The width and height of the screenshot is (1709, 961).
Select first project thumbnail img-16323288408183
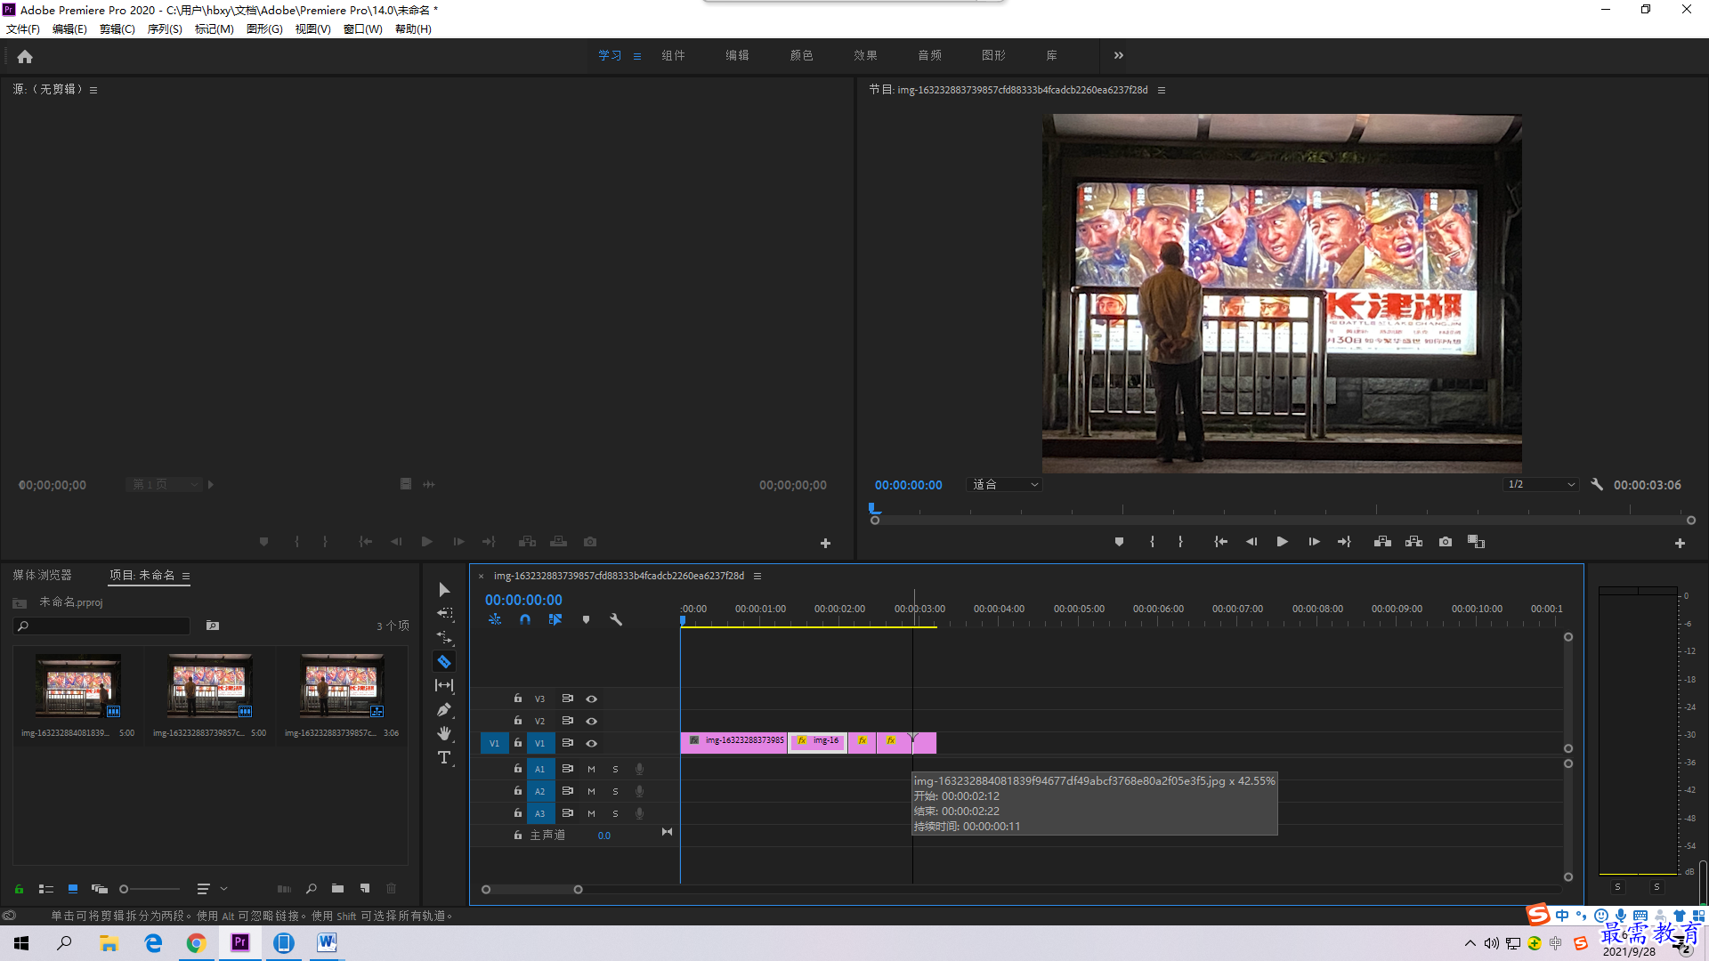pyautogui.click(x=78, y=686)
